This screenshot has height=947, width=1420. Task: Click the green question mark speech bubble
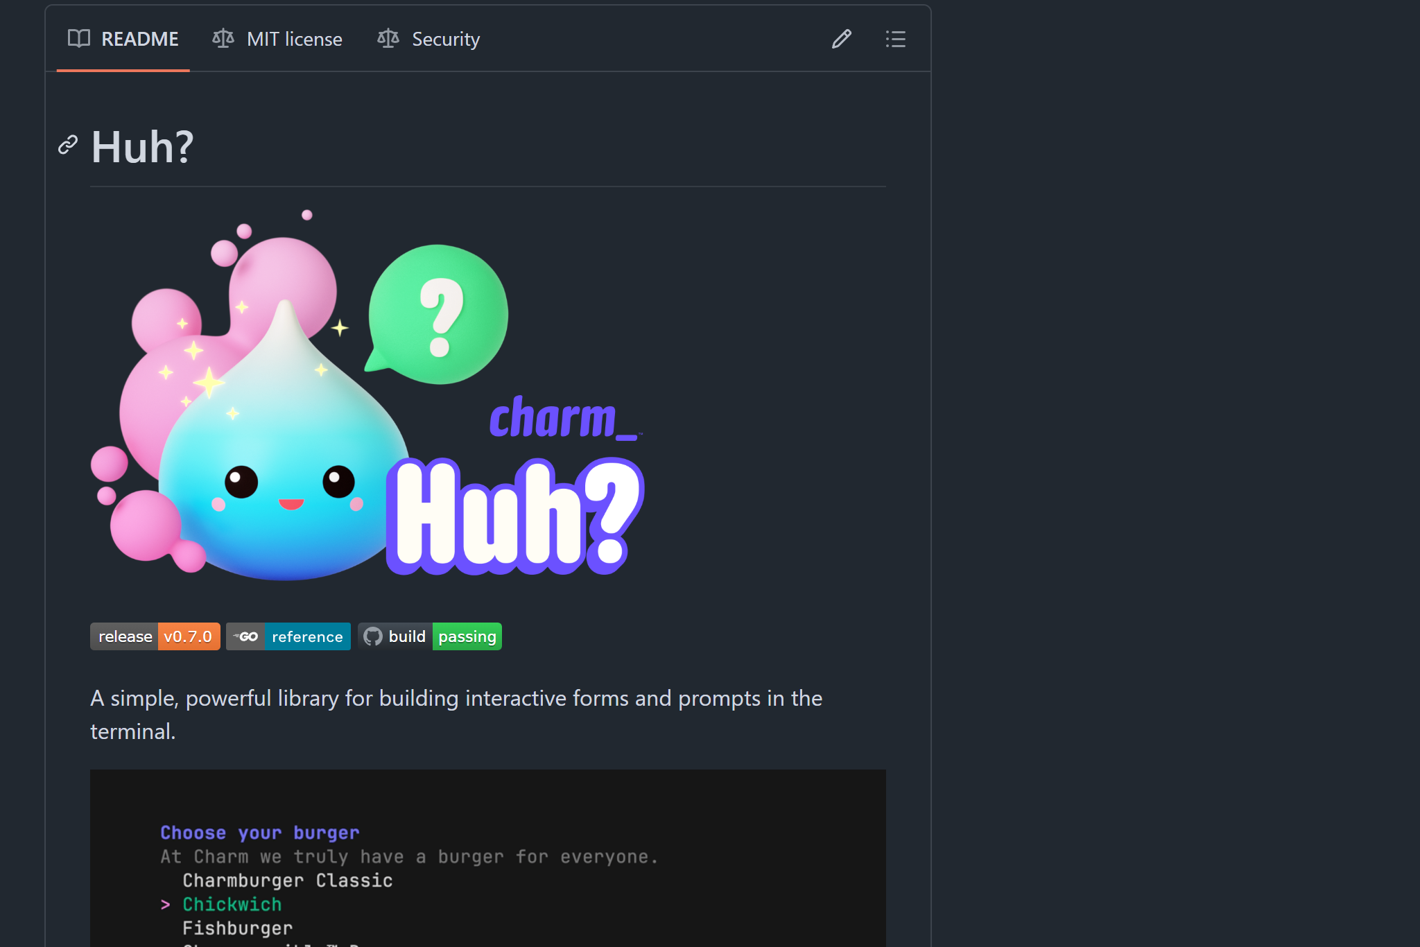point(440,313)
